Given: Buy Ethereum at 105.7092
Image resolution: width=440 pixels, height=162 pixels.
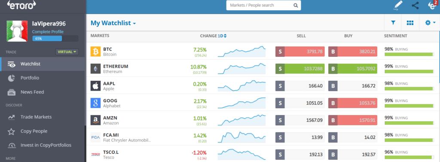Looking at the screenshot, I should point(353,69).
